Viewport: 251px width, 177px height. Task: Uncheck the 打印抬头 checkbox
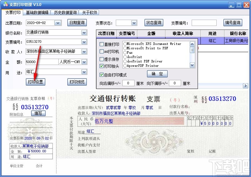[101, 66]
